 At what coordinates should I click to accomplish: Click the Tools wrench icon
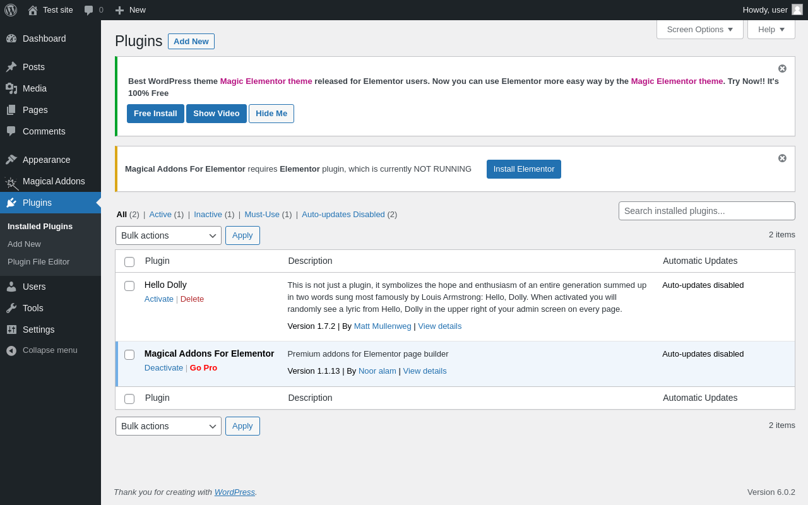coord(11,308)
